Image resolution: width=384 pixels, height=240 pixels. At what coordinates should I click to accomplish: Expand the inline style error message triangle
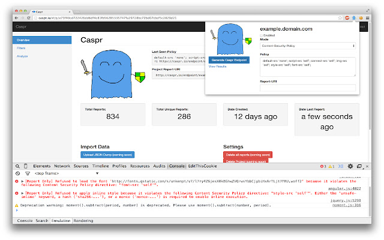click(x=22, y=193)
